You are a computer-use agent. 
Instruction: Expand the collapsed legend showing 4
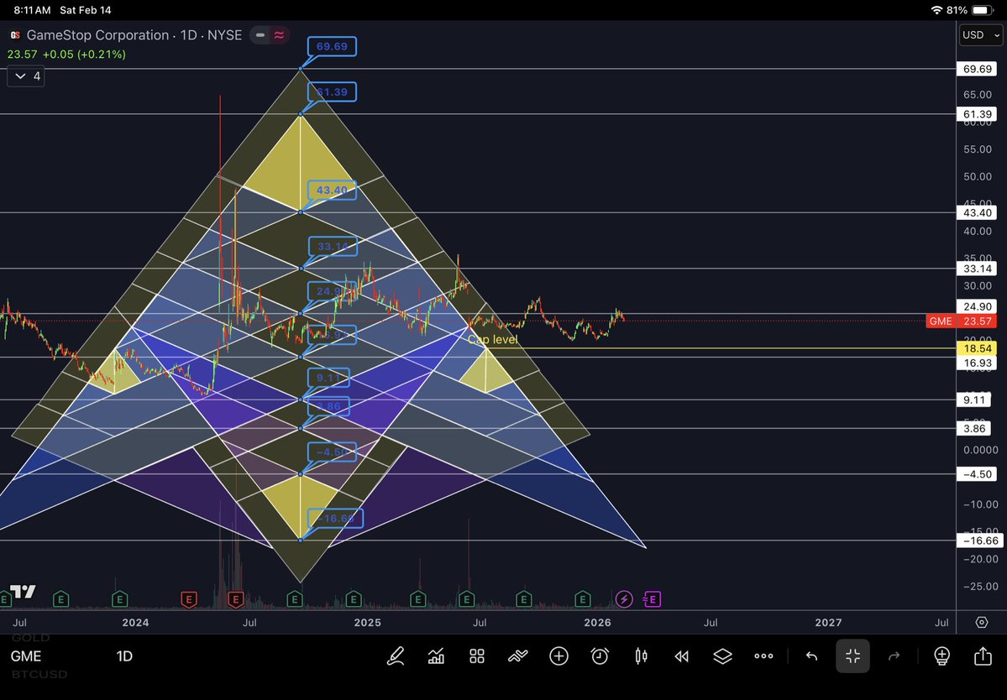26,76
